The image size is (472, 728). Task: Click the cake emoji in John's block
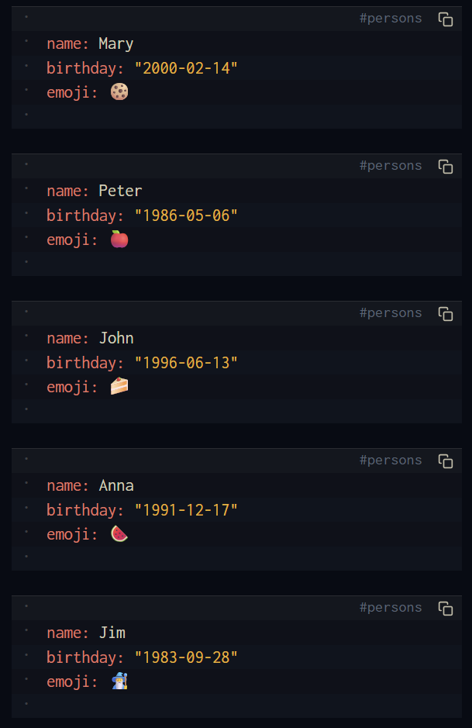[119, 386]
